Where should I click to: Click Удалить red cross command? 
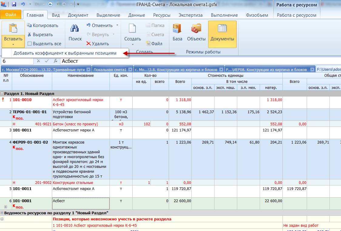(97, 44)
